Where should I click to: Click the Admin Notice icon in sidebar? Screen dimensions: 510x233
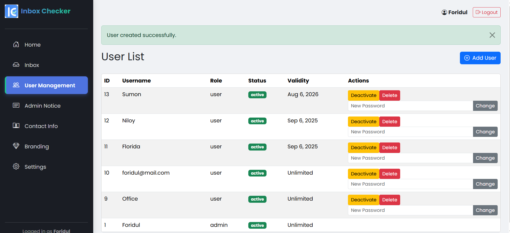[16, 106]
